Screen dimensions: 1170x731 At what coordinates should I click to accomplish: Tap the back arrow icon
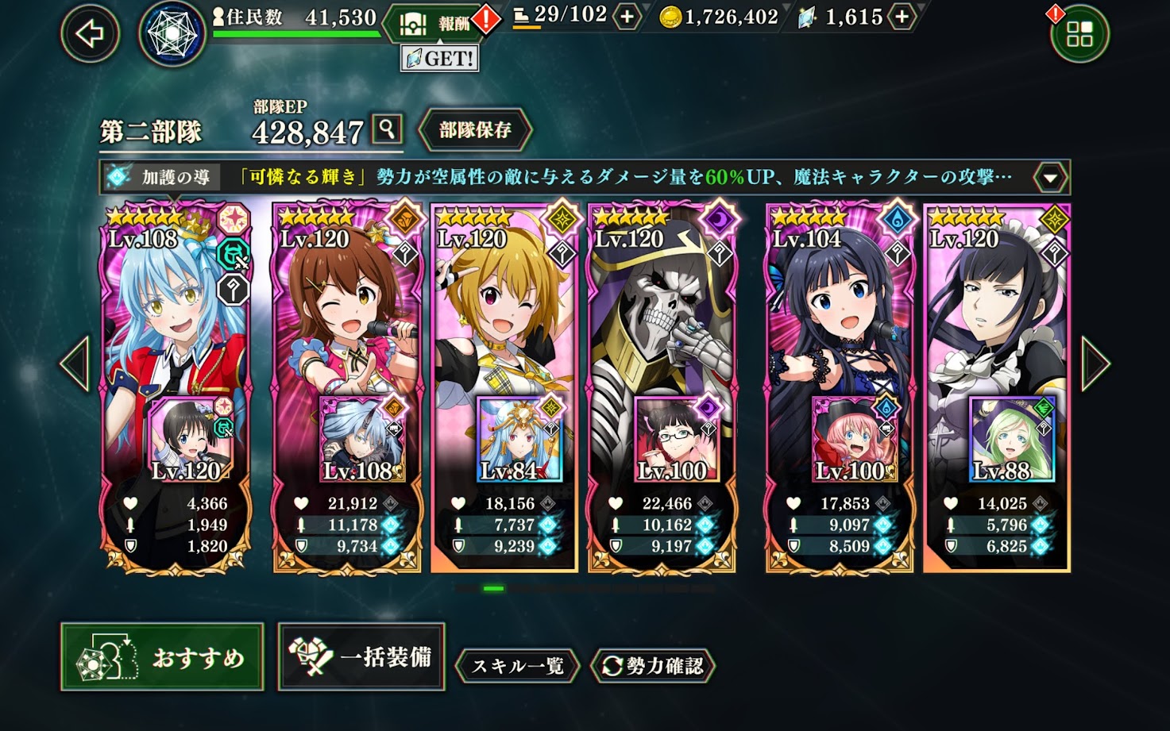tap(90, 34)
